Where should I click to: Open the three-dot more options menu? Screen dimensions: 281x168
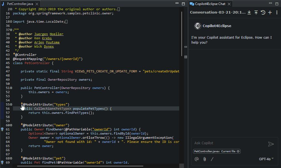[277, 12]
